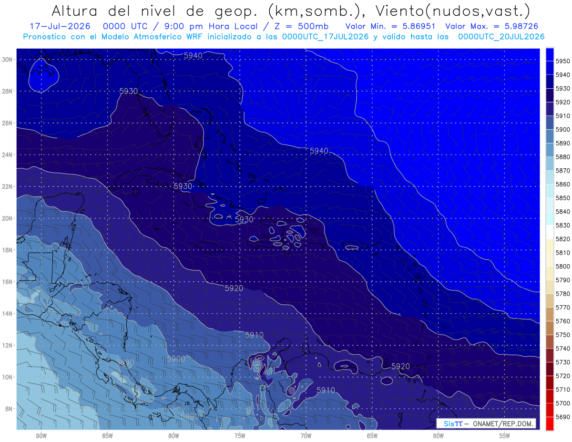
Task: Click the '5920' contour label between 14N and 16N
Action: (234, 288)
